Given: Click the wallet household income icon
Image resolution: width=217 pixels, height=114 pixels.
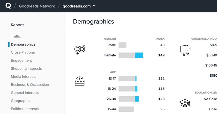Looking at the screenshot, I should [x=185, y=50].
